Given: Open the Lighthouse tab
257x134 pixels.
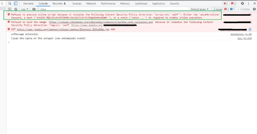Looking at the screenshot, I should pos(141,4).
